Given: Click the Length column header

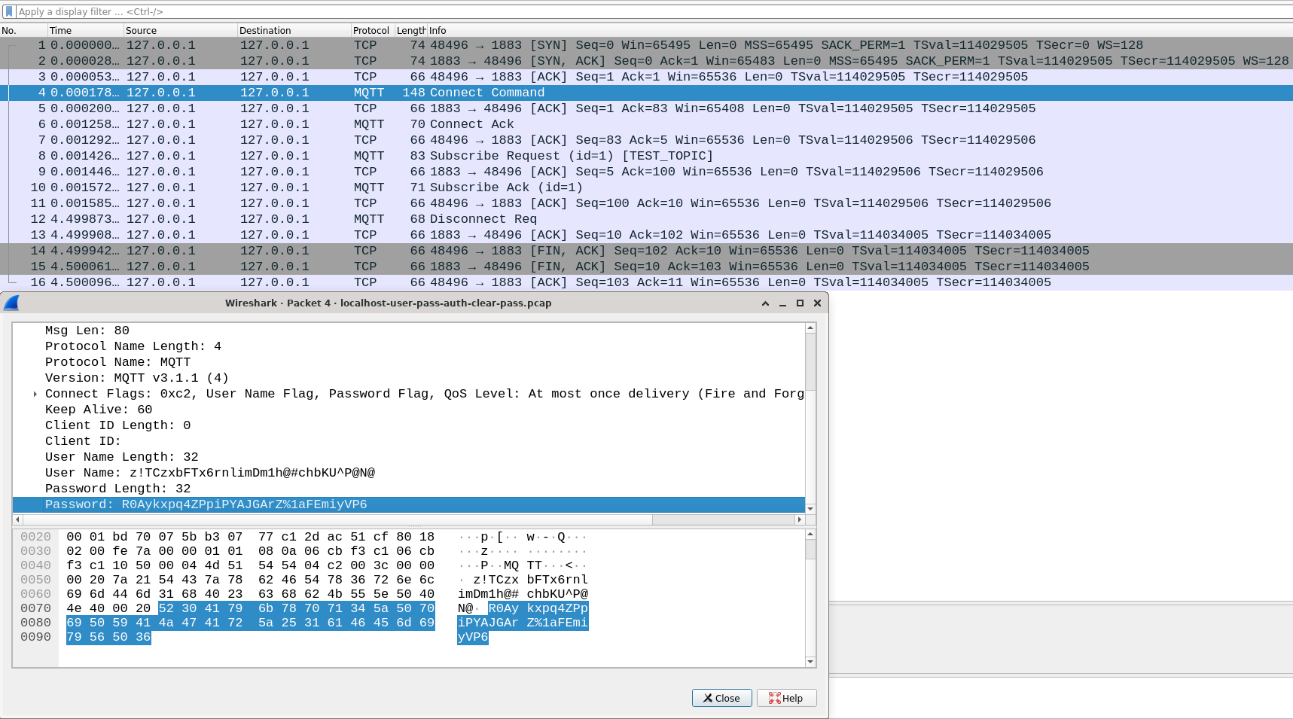Looking at the screenshot, I should pyautogui.click(x=410, y=30).
